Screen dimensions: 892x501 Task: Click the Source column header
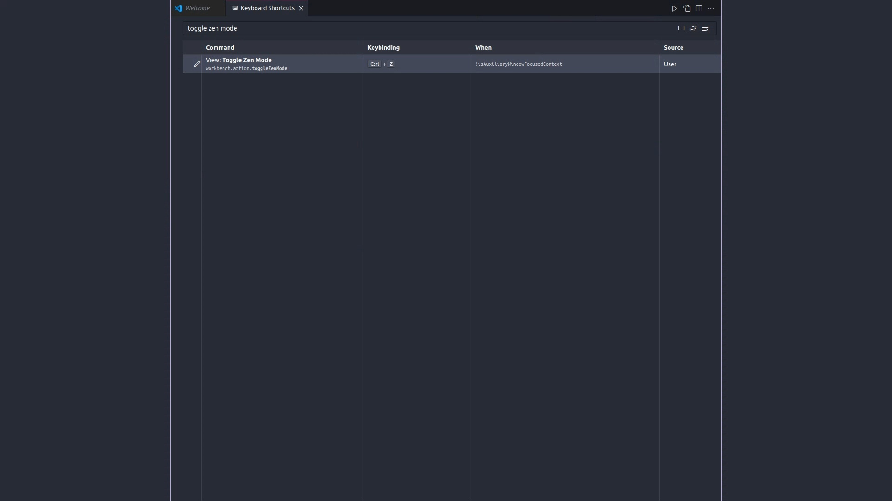pos(673,47)
